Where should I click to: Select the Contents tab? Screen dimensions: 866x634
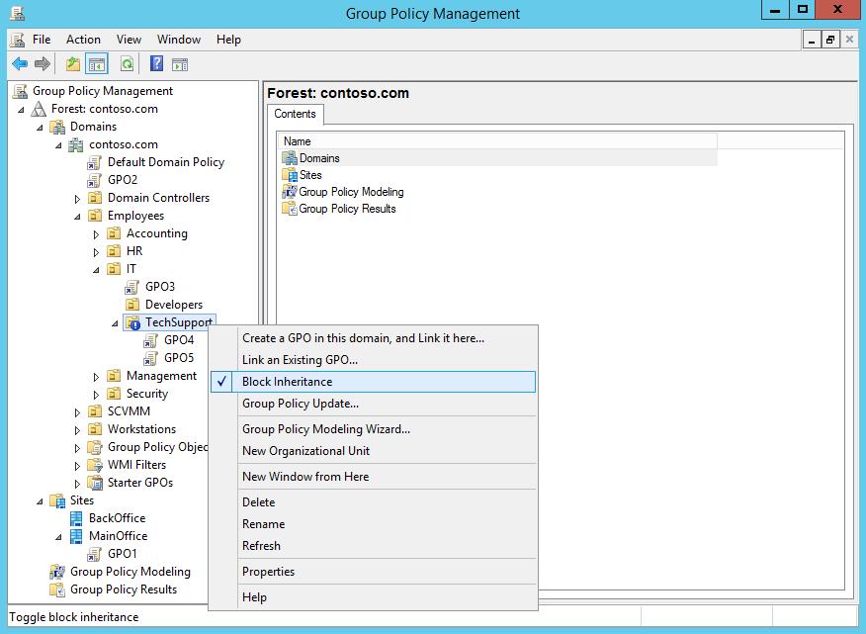coord(295,114)
